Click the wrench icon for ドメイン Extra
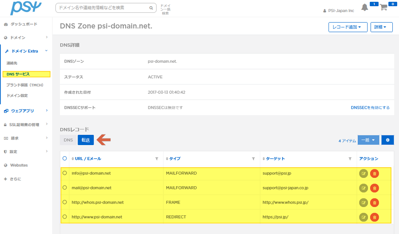This screenshot has height=234, width=399. (7, 51)
